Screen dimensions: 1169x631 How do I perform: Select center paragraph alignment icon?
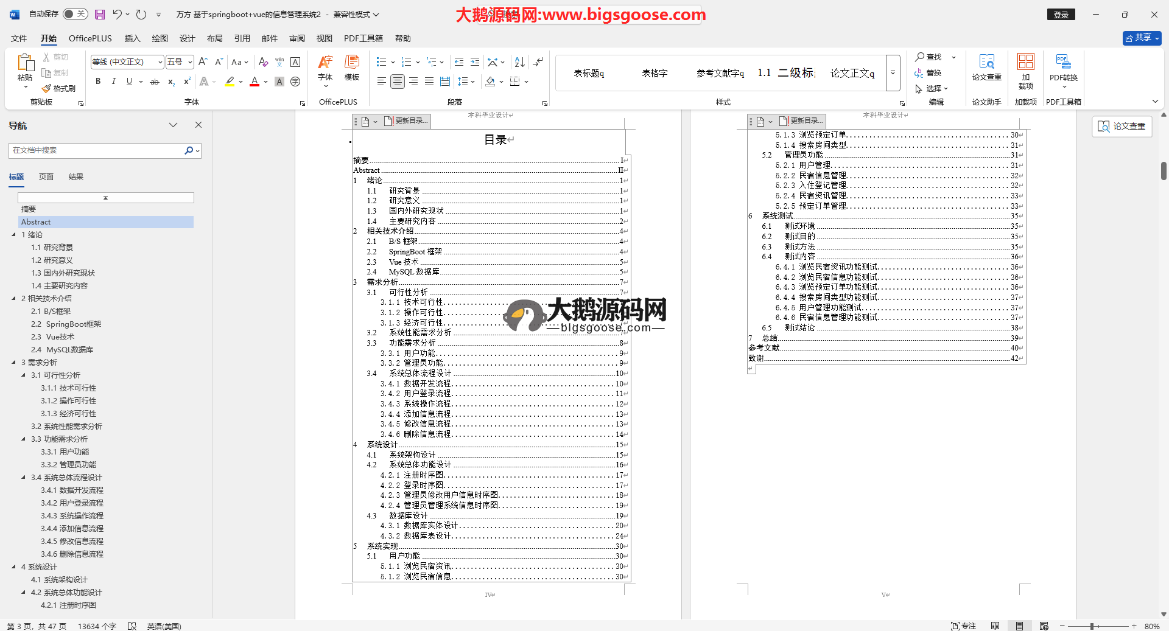(397, 82)
